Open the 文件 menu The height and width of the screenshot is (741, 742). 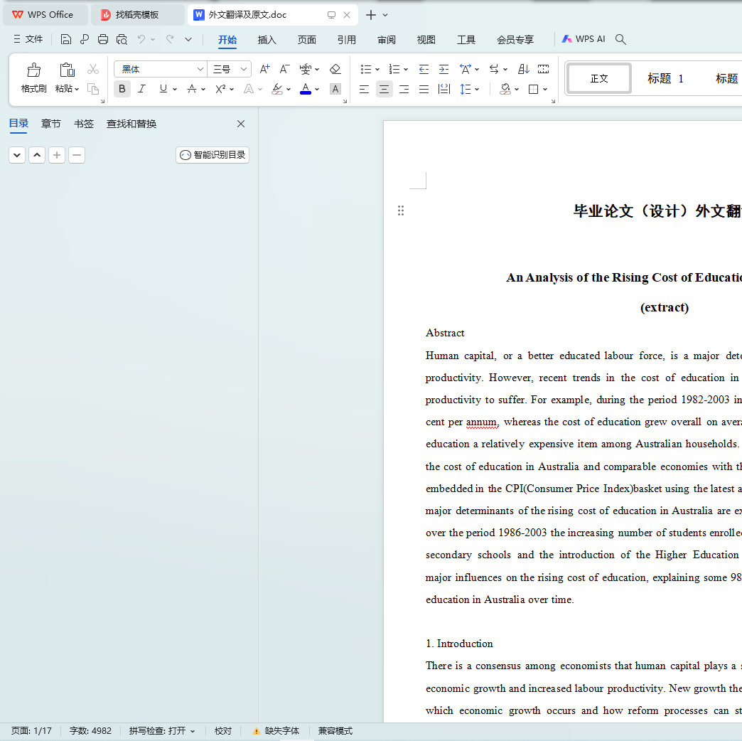[28, 39]
